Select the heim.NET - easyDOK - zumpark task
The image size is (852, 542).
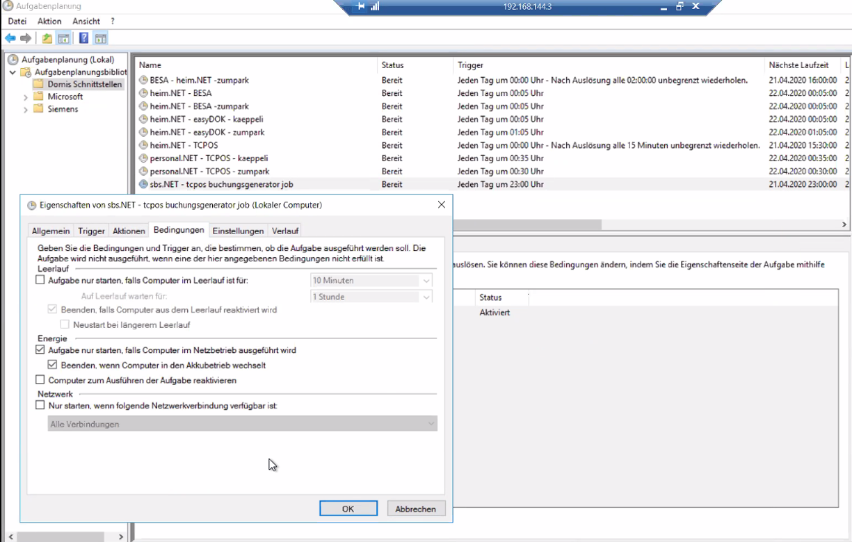[x=207, y=133]
